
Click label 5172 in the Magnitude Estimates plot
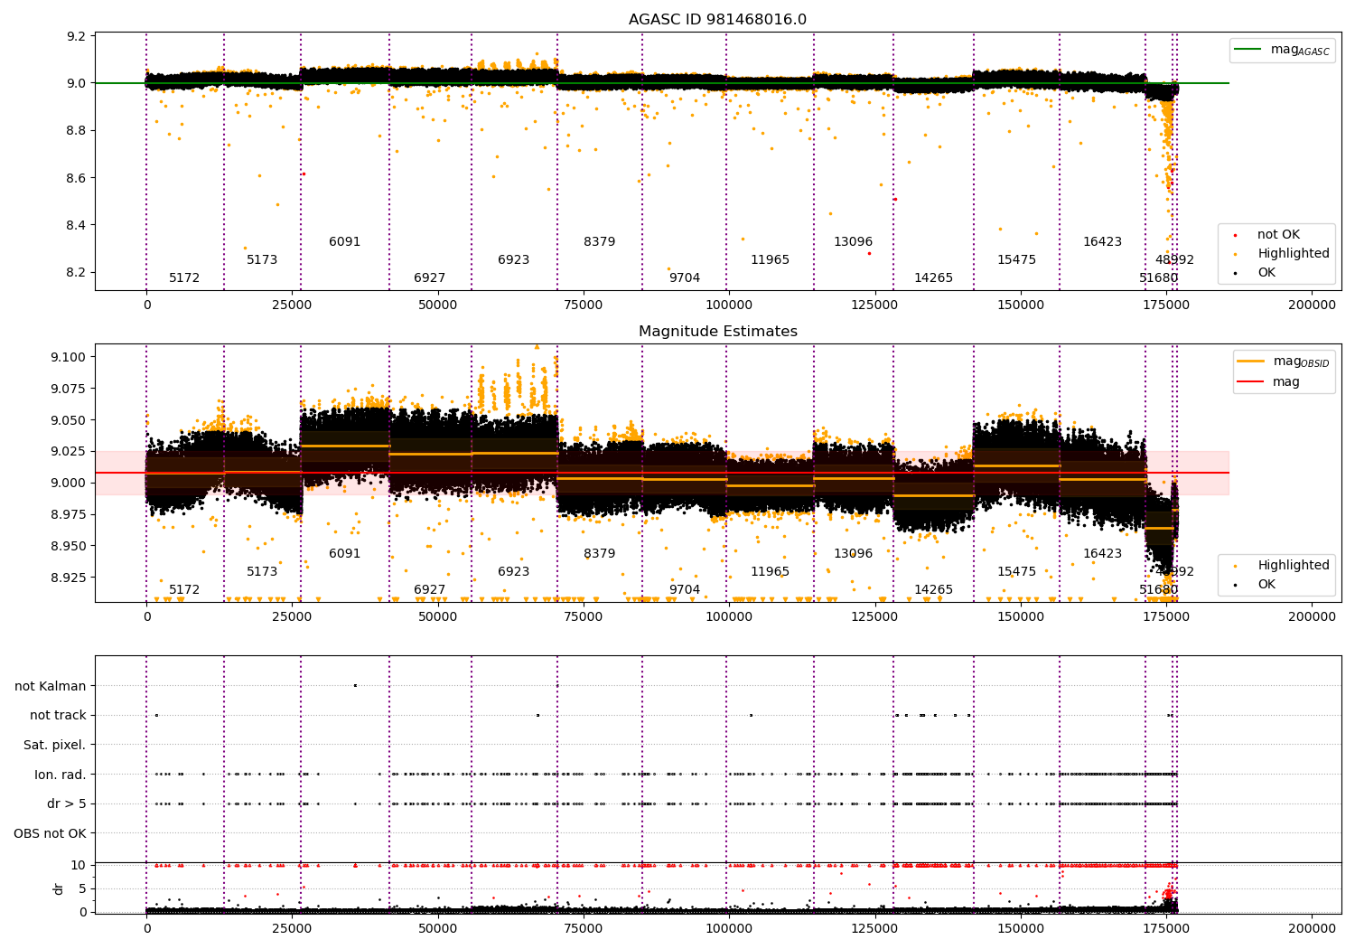point(184,590)
